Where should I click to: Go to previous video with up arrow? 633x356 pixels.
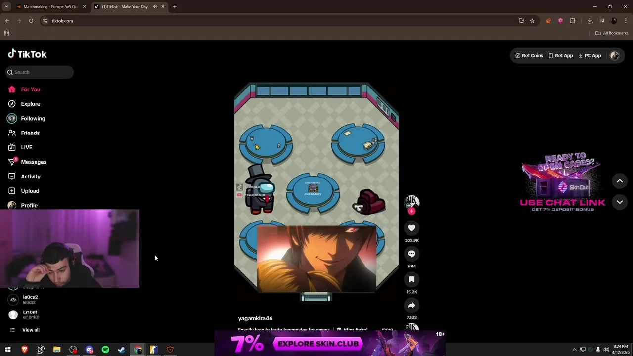click(x=620, y=181)
